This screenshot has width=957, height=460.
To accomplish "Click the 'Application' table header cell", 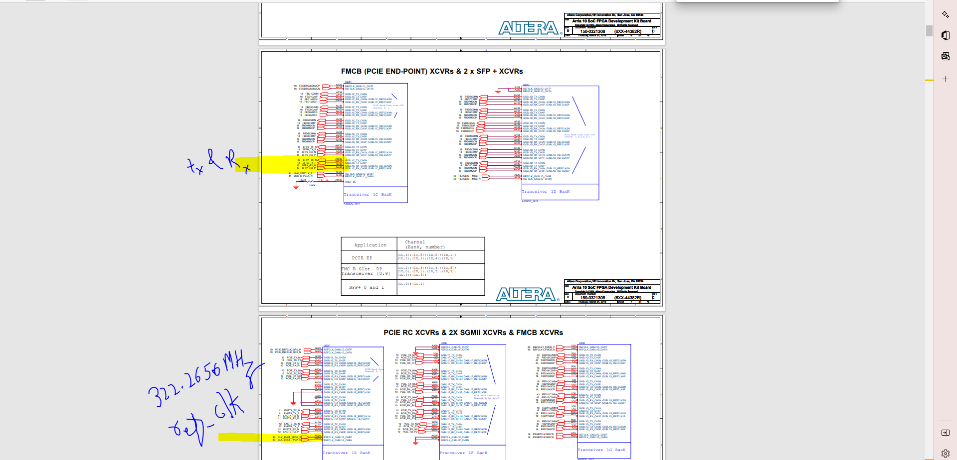I will coord(370,245).
